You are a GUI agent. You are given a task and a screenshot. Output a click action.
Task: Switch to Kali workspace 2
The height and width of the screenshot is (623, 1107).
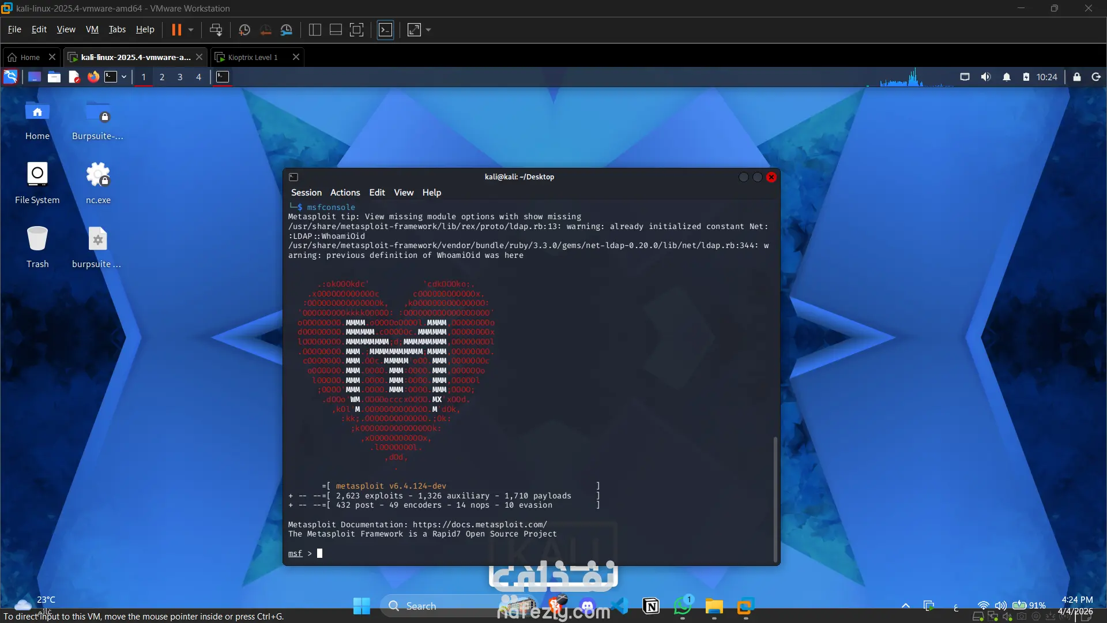tap(162, 77)
